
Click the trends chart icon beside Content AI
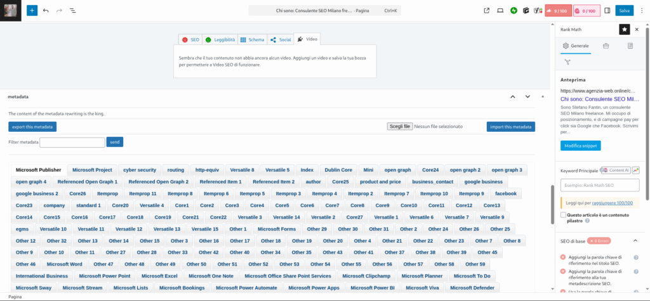(635, 170)
